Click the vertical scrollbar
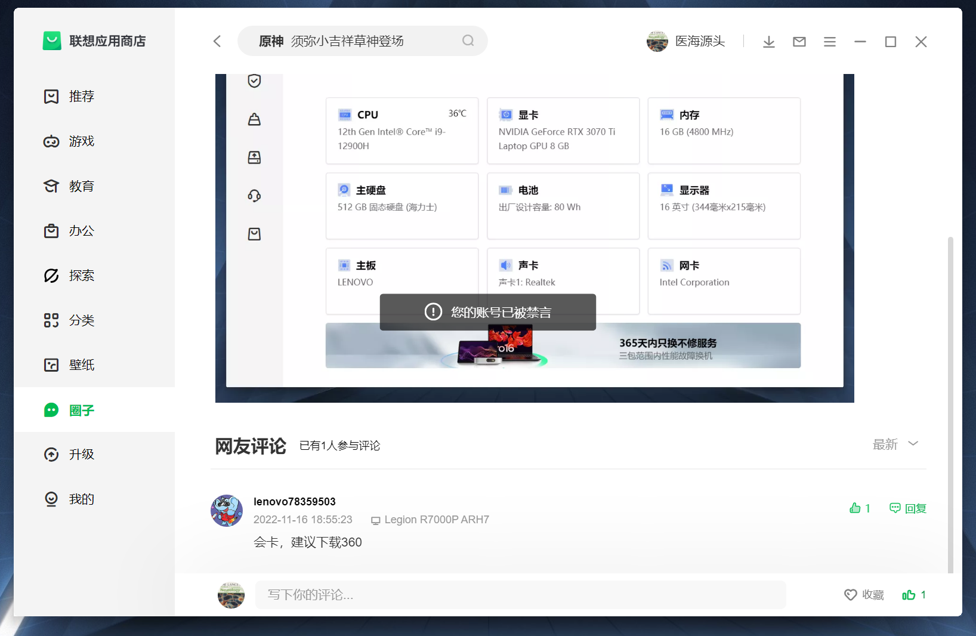Screen dimensions: 976x636 click(950, 405)
